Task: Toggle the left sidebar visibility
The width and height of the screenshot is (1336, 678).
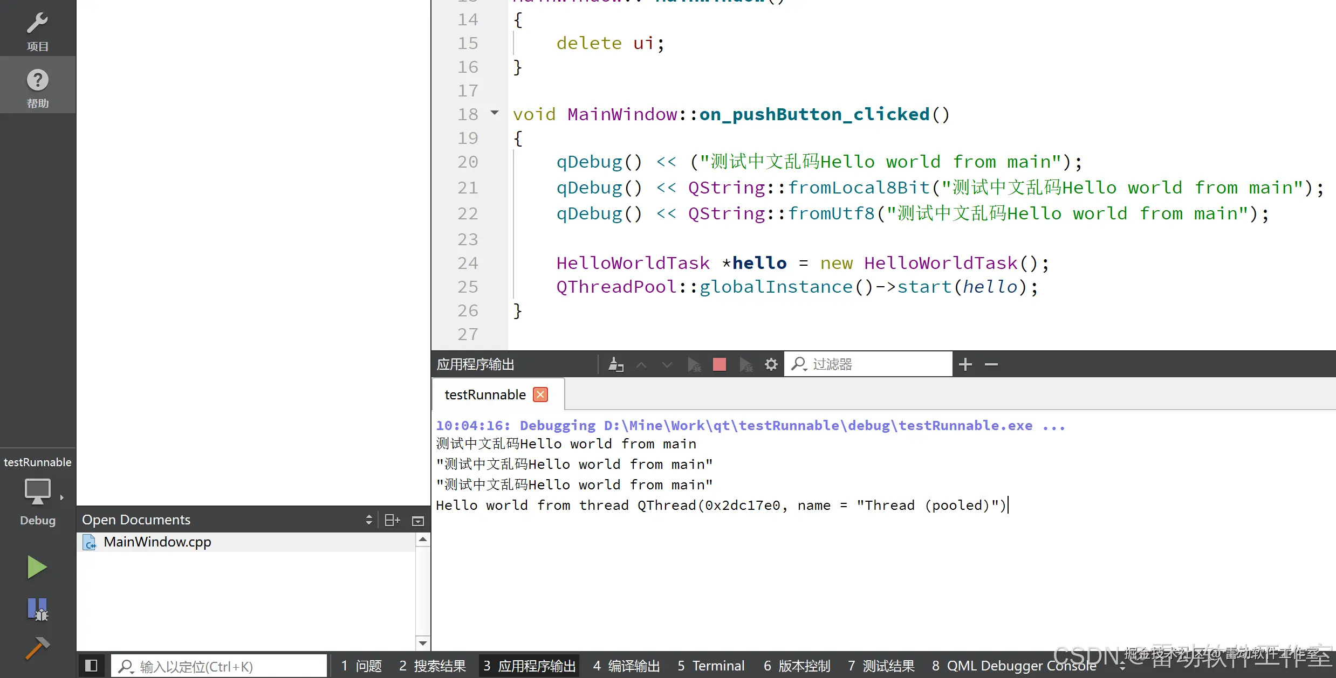Action: [91, 666]
